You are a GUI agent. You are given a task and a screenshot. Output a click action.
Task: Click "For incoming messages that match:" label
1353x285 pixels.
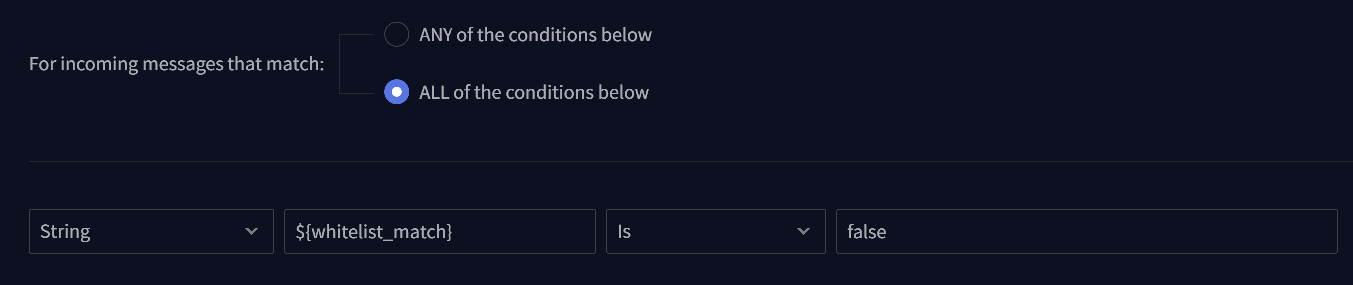[x=177, y=63]
